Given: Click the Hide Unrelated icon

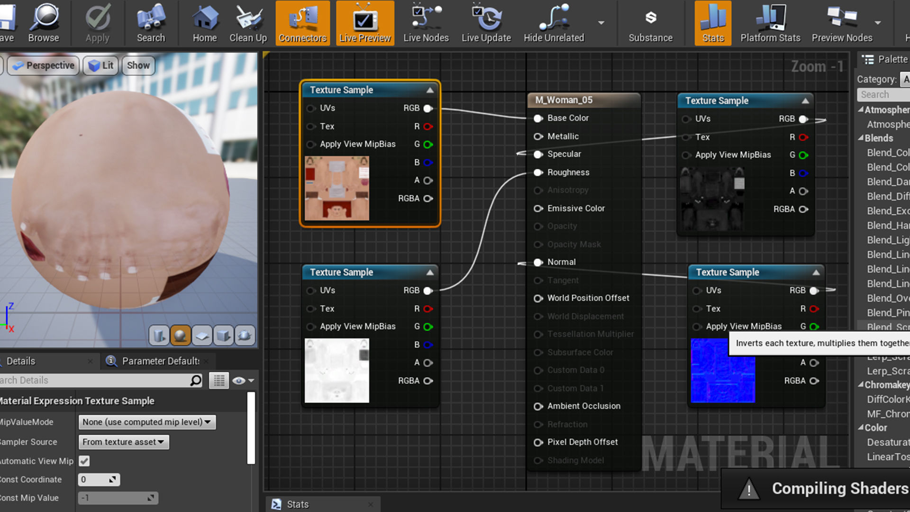Looking at the screenshot, I should (x=554, y=23).
